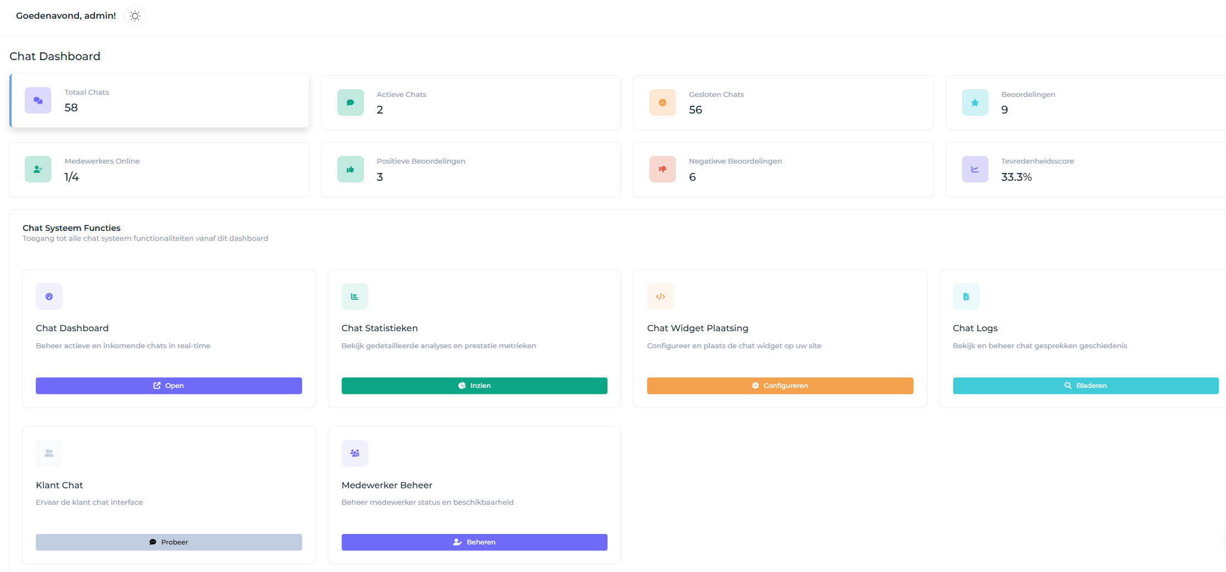
Task: Click the Medewerker Beheer group icon
Action: click(x=355, y=453)
